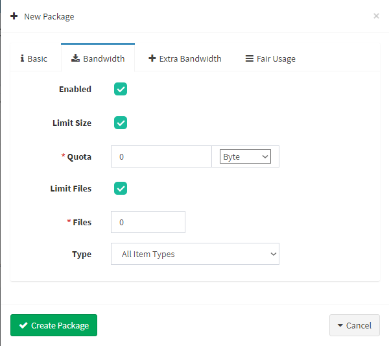389x346 pixels.
Task: Click the chevron arrow of Type select
Action: [x=274, y=254]
